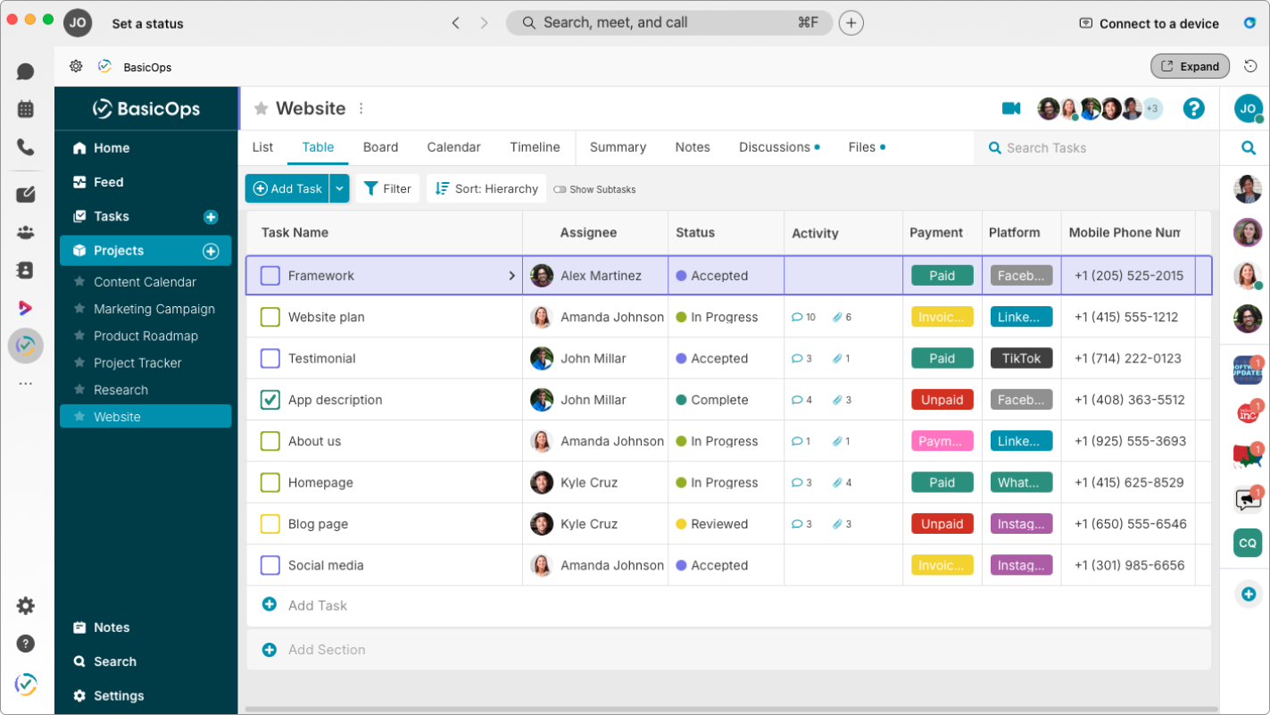Start a video meeting with camera icon
The height and width of the screenshot is (715, 1270).
[1011, 108]
